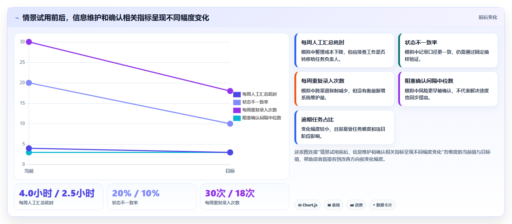Click the 当前 x-axis label
Viewport: 512px width, 224px height.
click(29, 171)
